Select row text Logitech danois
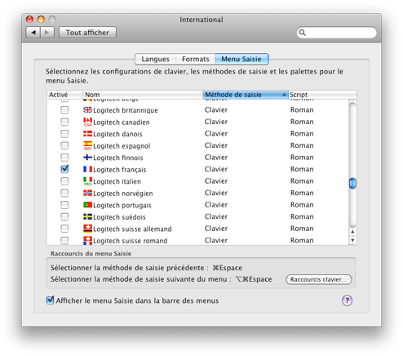 pyautogui.click(x=117, y=134)
